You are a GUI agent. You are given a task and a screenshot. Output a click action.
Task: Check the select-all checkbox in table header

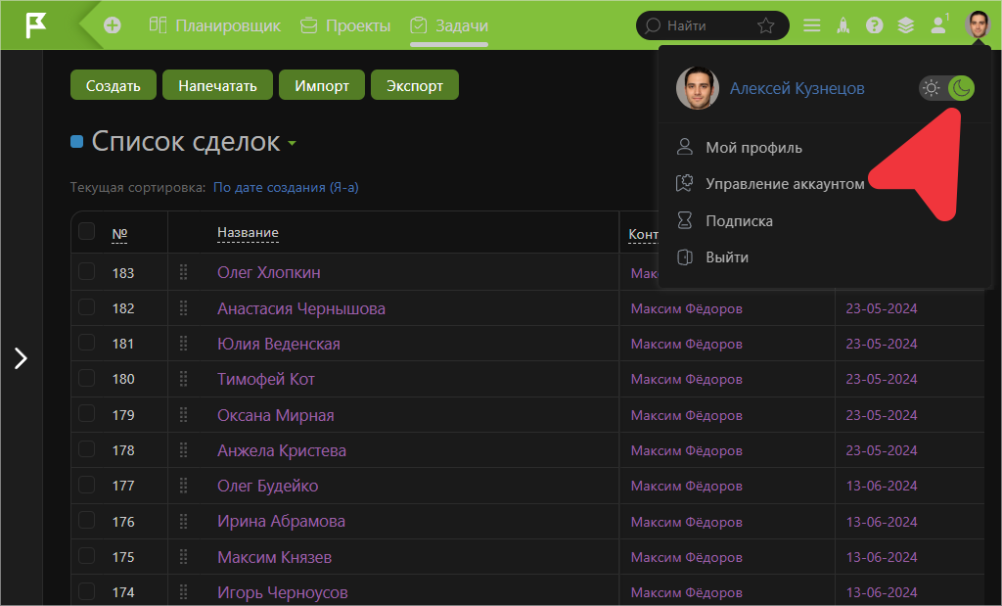[x=87, y=232]
